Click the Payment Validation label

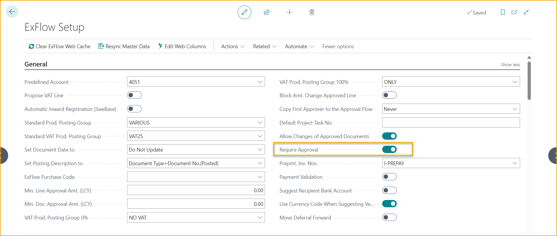tap(301, 177)
